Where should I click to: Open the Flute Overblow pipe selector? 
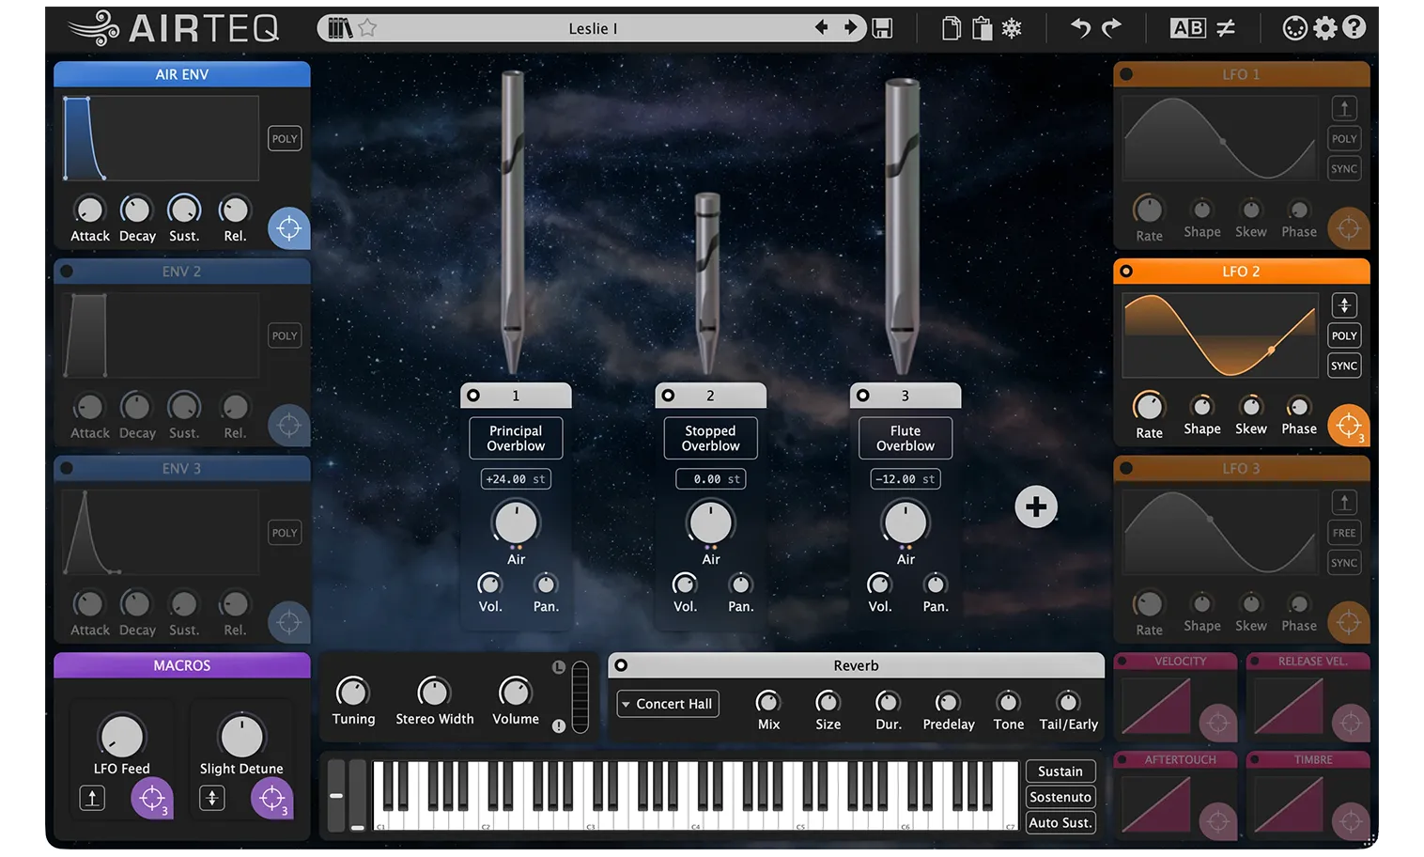pos(905,438)
